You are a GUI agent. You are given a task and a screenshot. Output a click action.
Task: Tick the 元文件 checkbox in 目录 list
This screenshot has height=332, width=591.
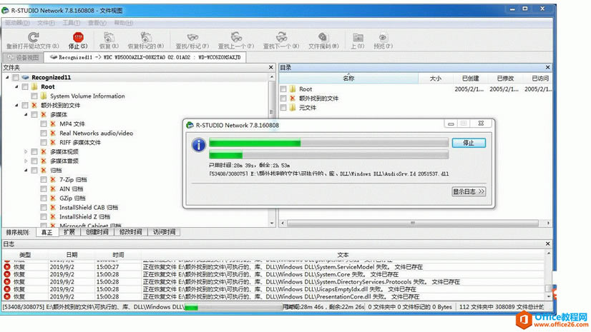(x=283, y=108)
